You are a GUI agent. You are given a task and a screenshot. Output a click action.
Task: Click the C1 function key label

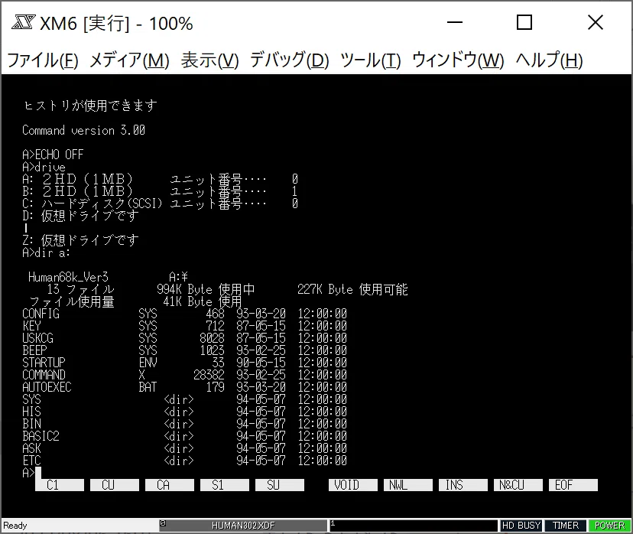pos(60,485)
